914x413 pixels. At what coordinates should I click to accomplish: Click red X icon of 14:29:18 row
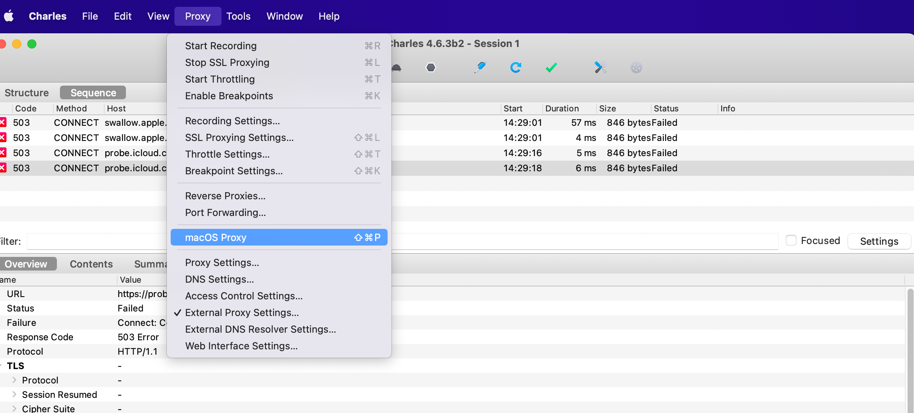3,168
